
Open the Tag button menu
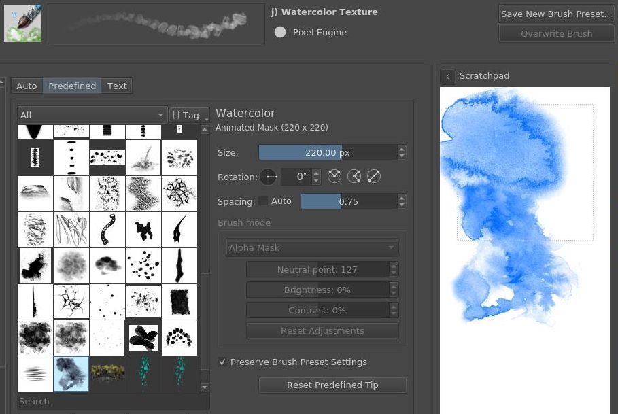pyautogui.click(x=188, y=115)
